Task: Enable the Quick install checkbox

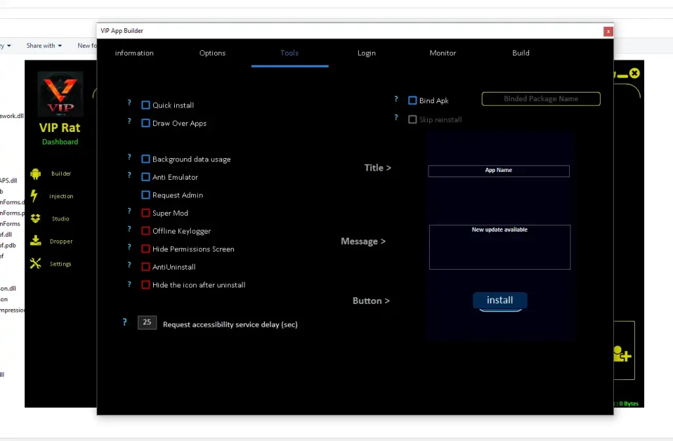Action: point(145,104)
